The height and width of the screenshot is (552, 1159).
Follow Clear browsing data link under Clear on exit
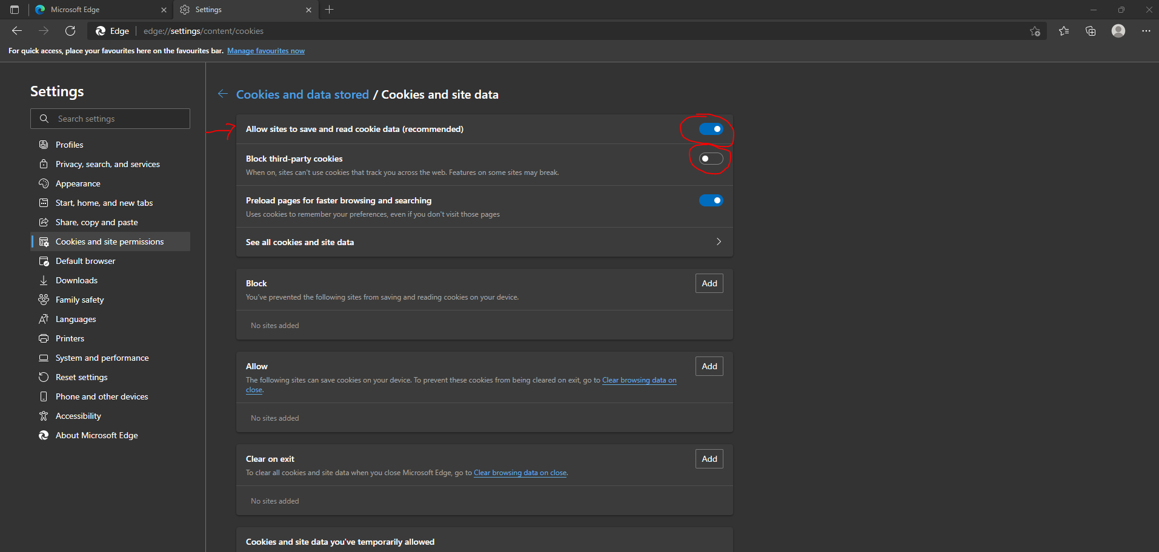click(x=520, y=473)
